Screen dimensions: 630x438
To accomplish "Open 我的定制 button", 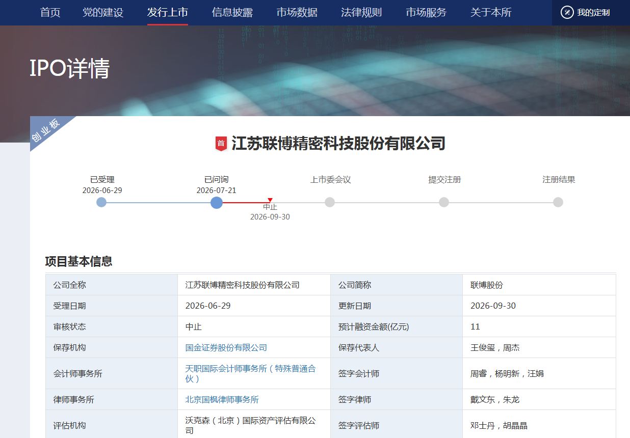I will tap(591, 13).
